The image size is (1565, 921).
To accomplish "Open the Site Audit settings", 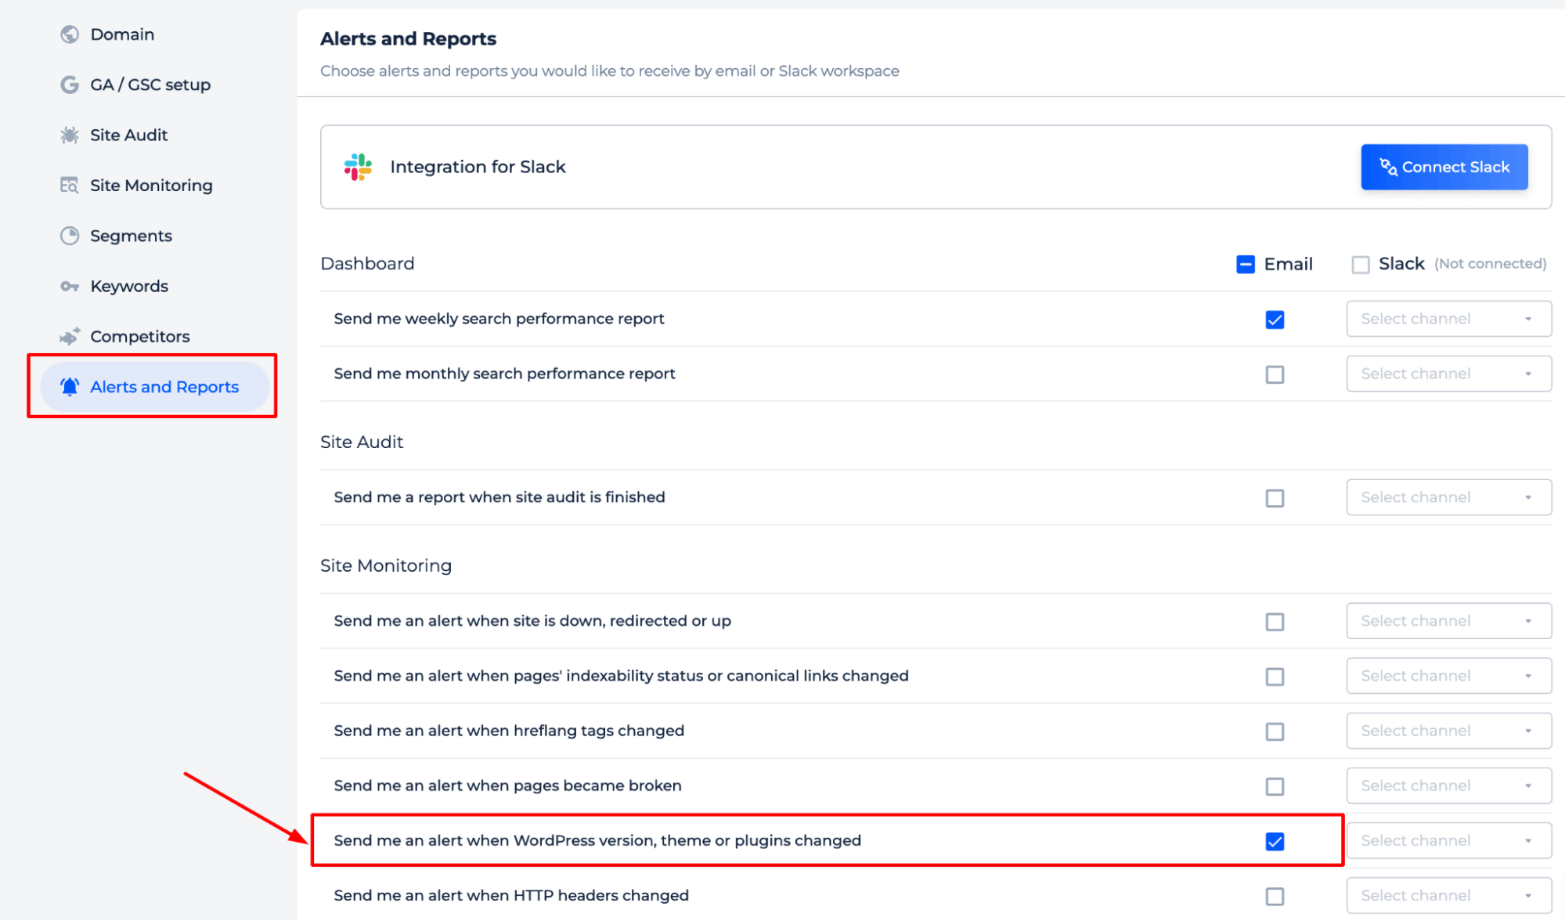I will click(x=128, y=135).
